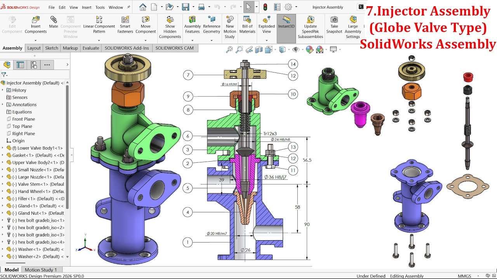Click the Zoom to Fit icon
This screenshot has width=497, height=279.
(x=229, y=49)
